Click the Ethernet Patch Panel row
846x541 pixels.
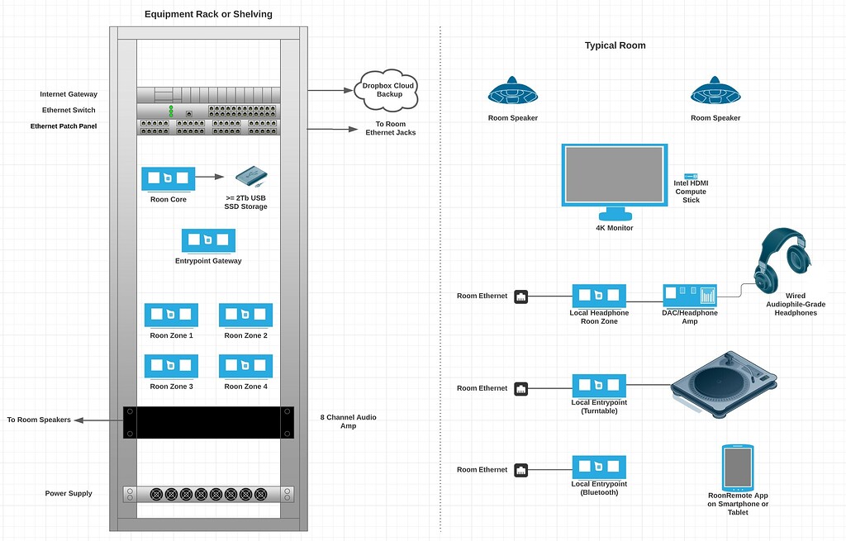[x=208, y=126]
